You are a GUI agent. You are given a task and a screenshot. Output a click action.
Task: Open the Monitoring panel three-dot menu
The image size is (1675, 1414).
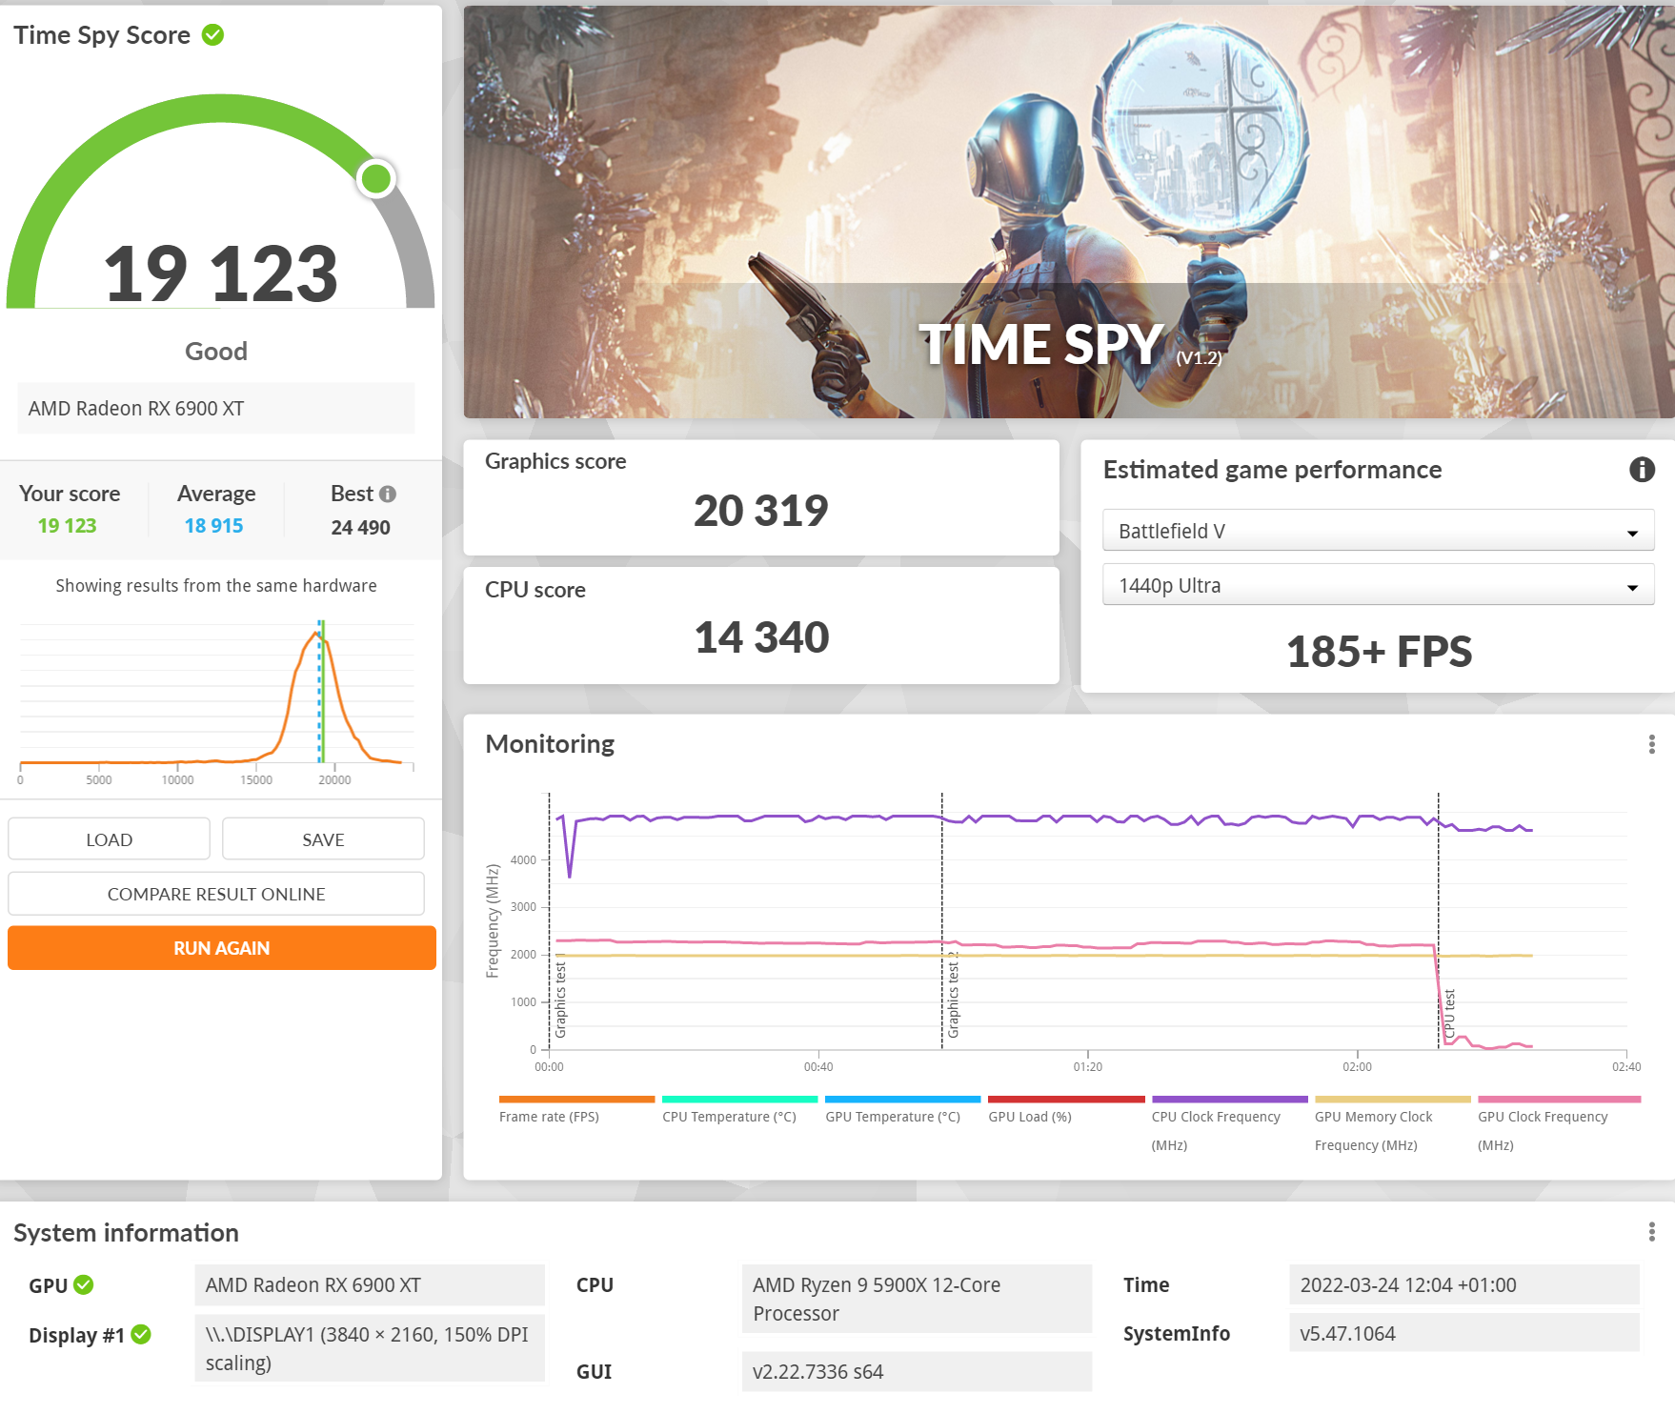pyautogui.click(x=1651, y=744)
